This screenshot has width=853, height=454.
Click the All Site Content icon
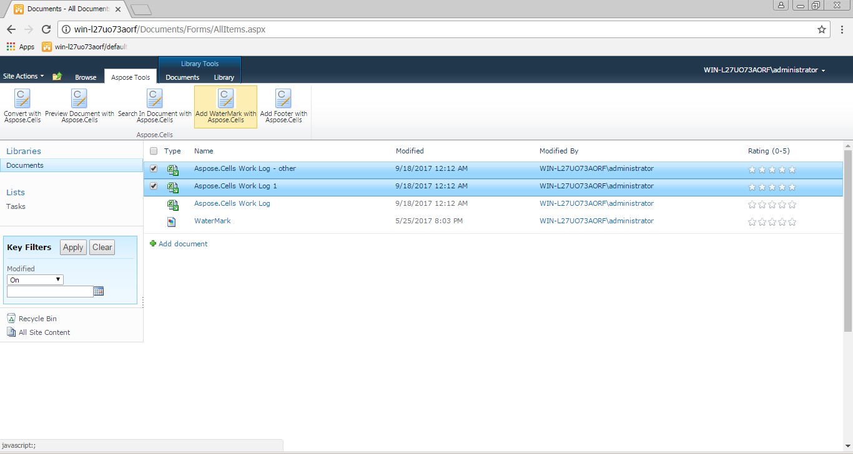coord(11,332)
